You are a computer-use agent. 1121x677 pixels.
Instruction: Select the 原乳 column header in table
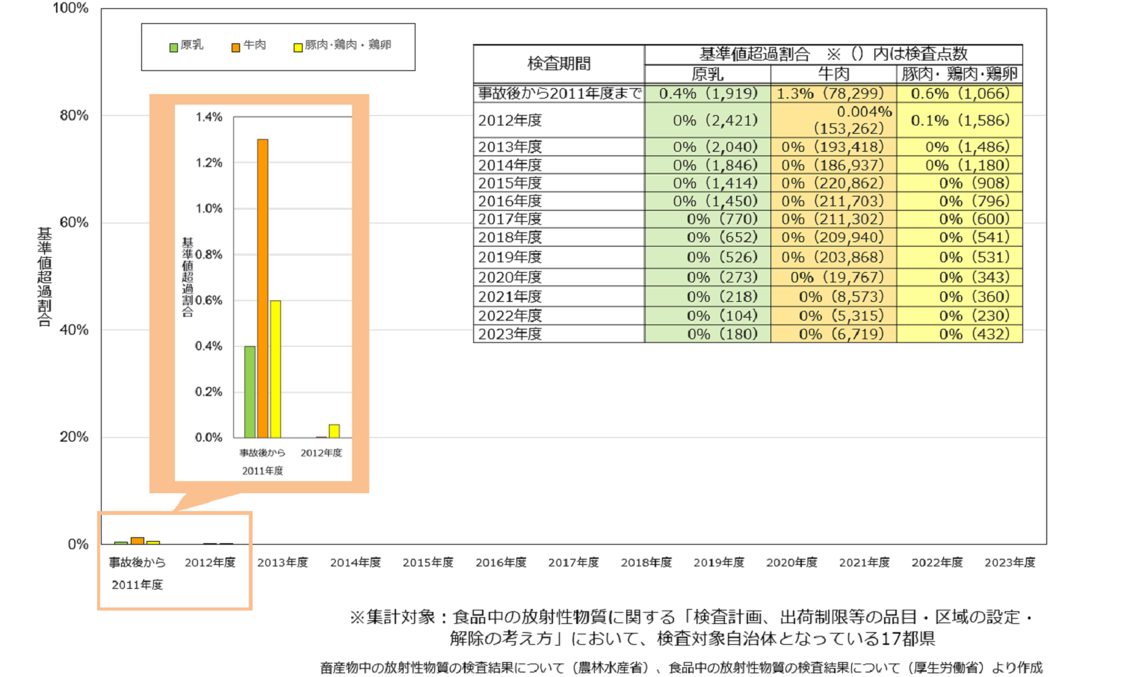click(x=707, y=74)
